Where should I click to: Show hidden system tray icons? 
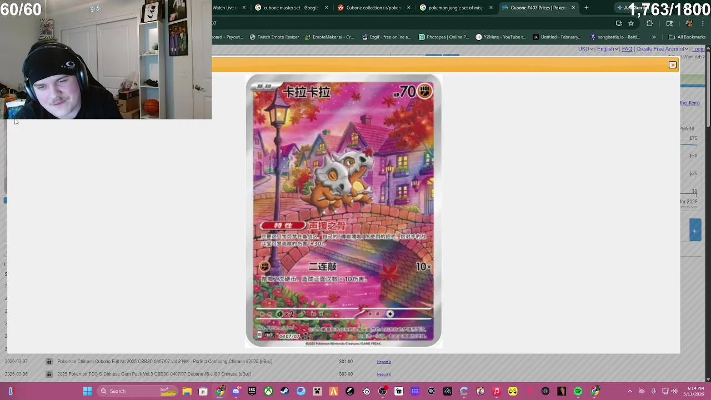[630, 391]
